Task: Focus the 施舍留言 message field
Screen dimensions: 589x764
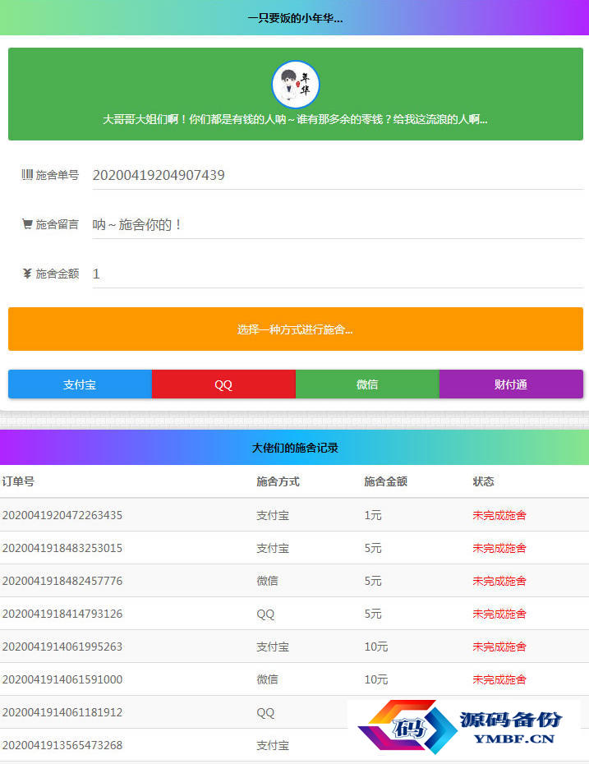Action: coord(338,224)
